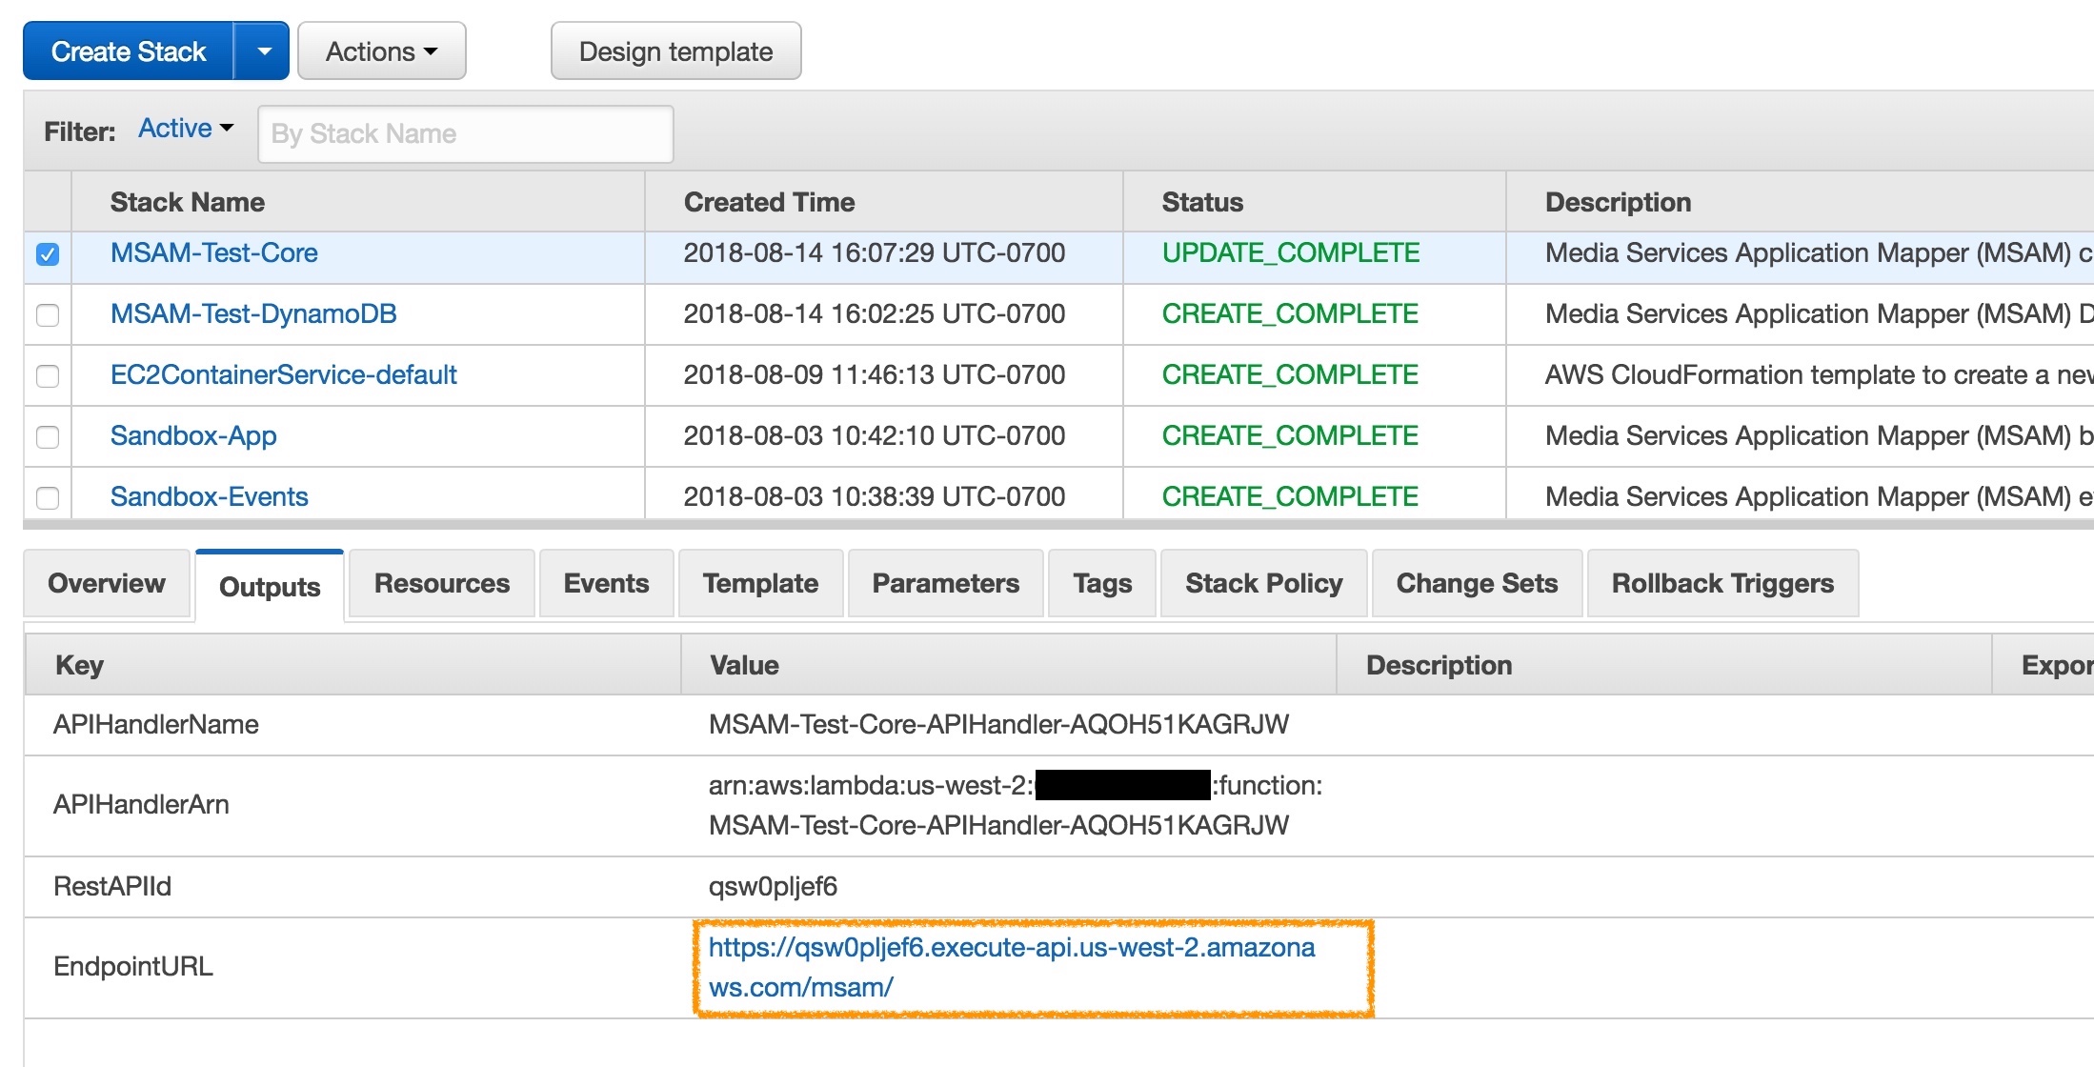
Task: Open the MSAM-Test-DynamoDB stack link
Action: coord(253,314)
